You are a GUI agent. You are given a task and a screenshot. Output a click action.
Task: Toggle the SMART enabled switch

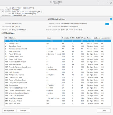pyautogui.click(x=108, y=24)
